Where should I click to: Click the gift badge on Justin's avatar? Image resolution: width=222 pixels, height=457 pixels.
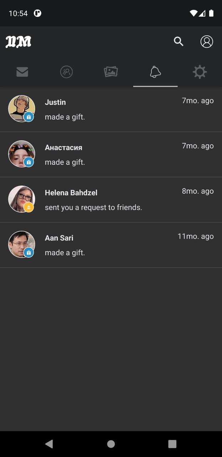coord(29,116)
